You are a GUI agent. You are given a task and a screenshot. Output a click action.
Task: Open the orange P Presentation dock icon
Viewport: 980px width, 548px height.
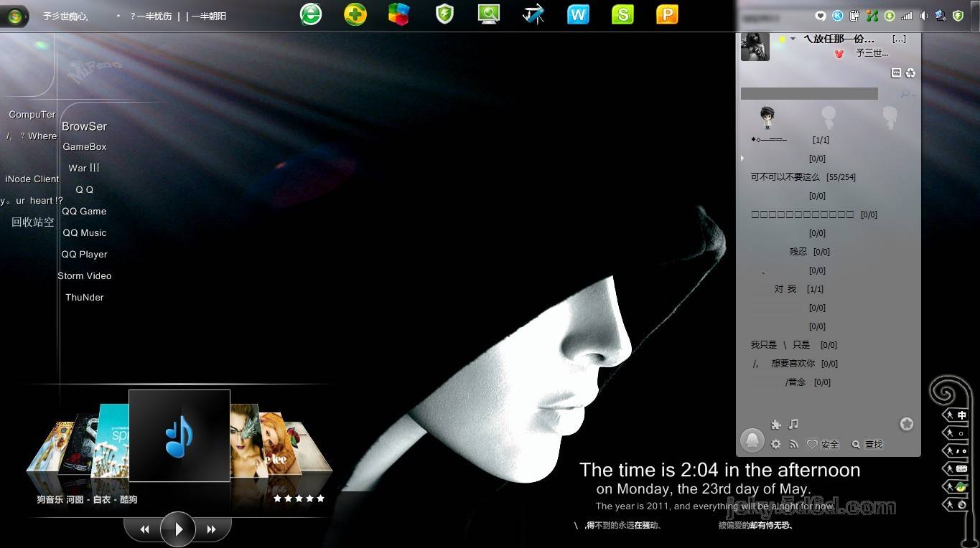pyautogui.click(x=667, y=14)
